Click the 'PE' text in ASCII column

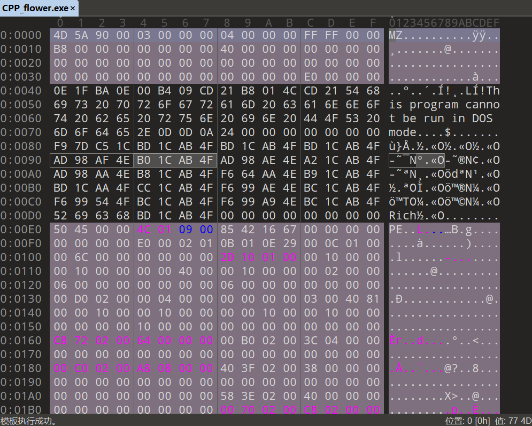(x=396, y=230)
